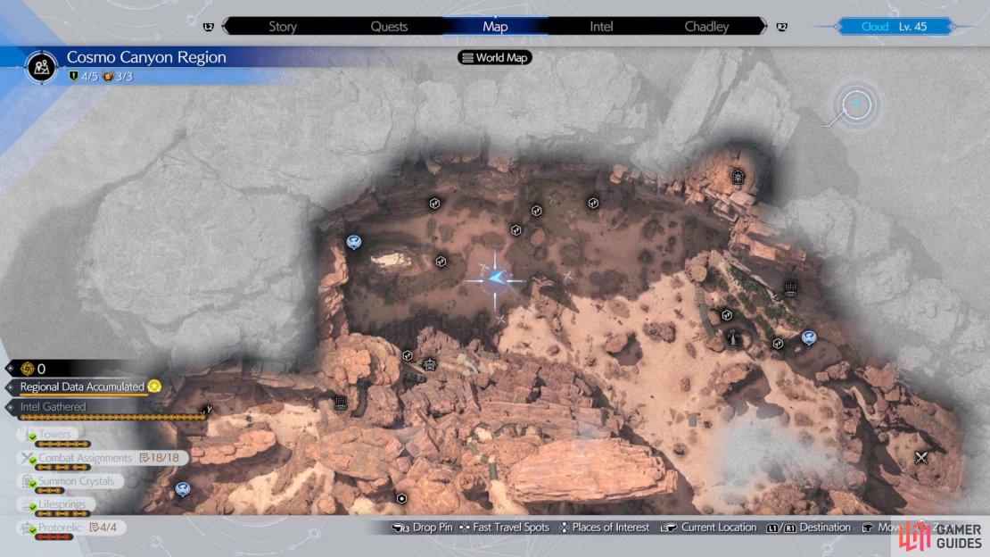Image resolution: width=990 pixels, height=557 pixels.
Task: Click the Drop Pin hint
Action: [423, 528]
